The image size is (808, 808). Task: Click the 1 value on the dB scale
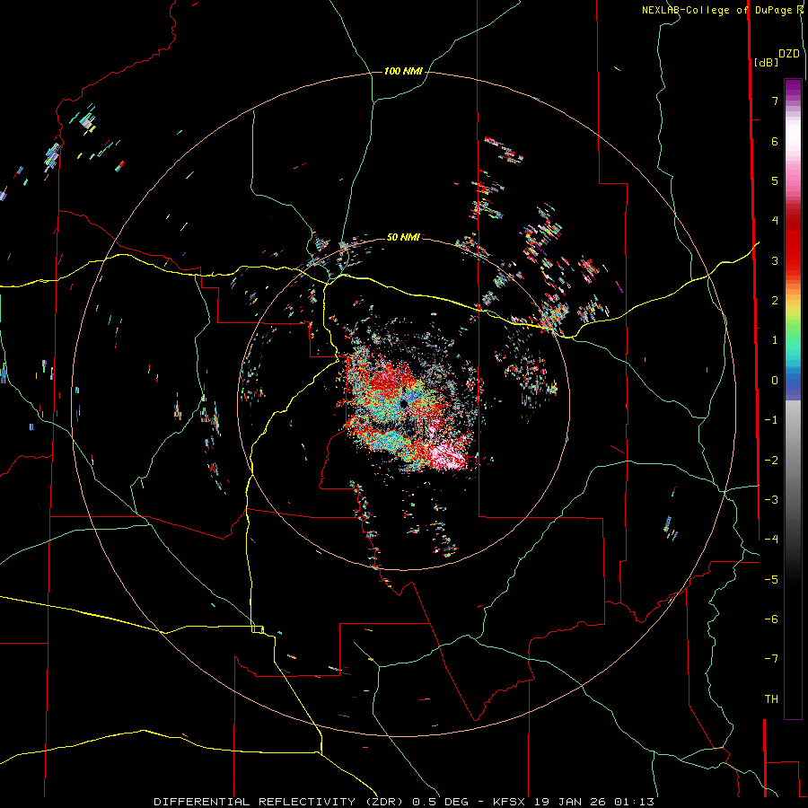click(775, 340)
